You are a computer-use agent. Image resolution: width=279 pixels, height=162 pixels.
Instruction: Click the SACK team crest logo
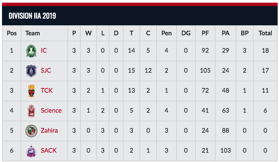[31, 151]
